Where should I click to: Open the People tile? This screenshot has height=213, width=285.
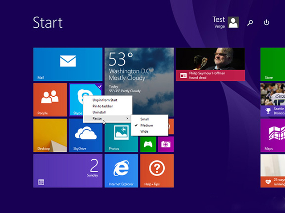click(50, 100)
